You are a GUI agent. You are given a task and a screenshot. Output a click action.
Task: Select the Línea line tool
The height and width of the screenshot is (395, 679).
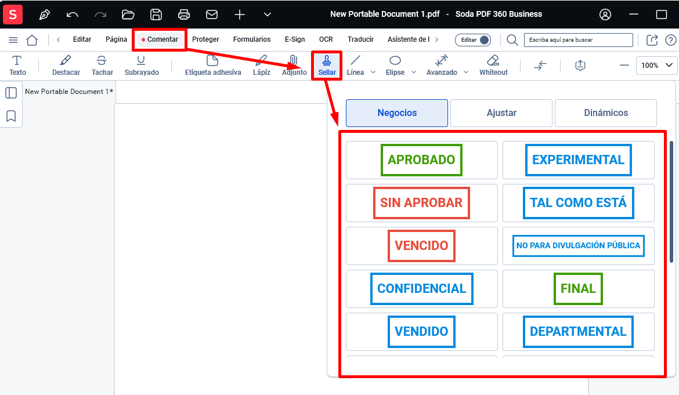click(356, 66)
